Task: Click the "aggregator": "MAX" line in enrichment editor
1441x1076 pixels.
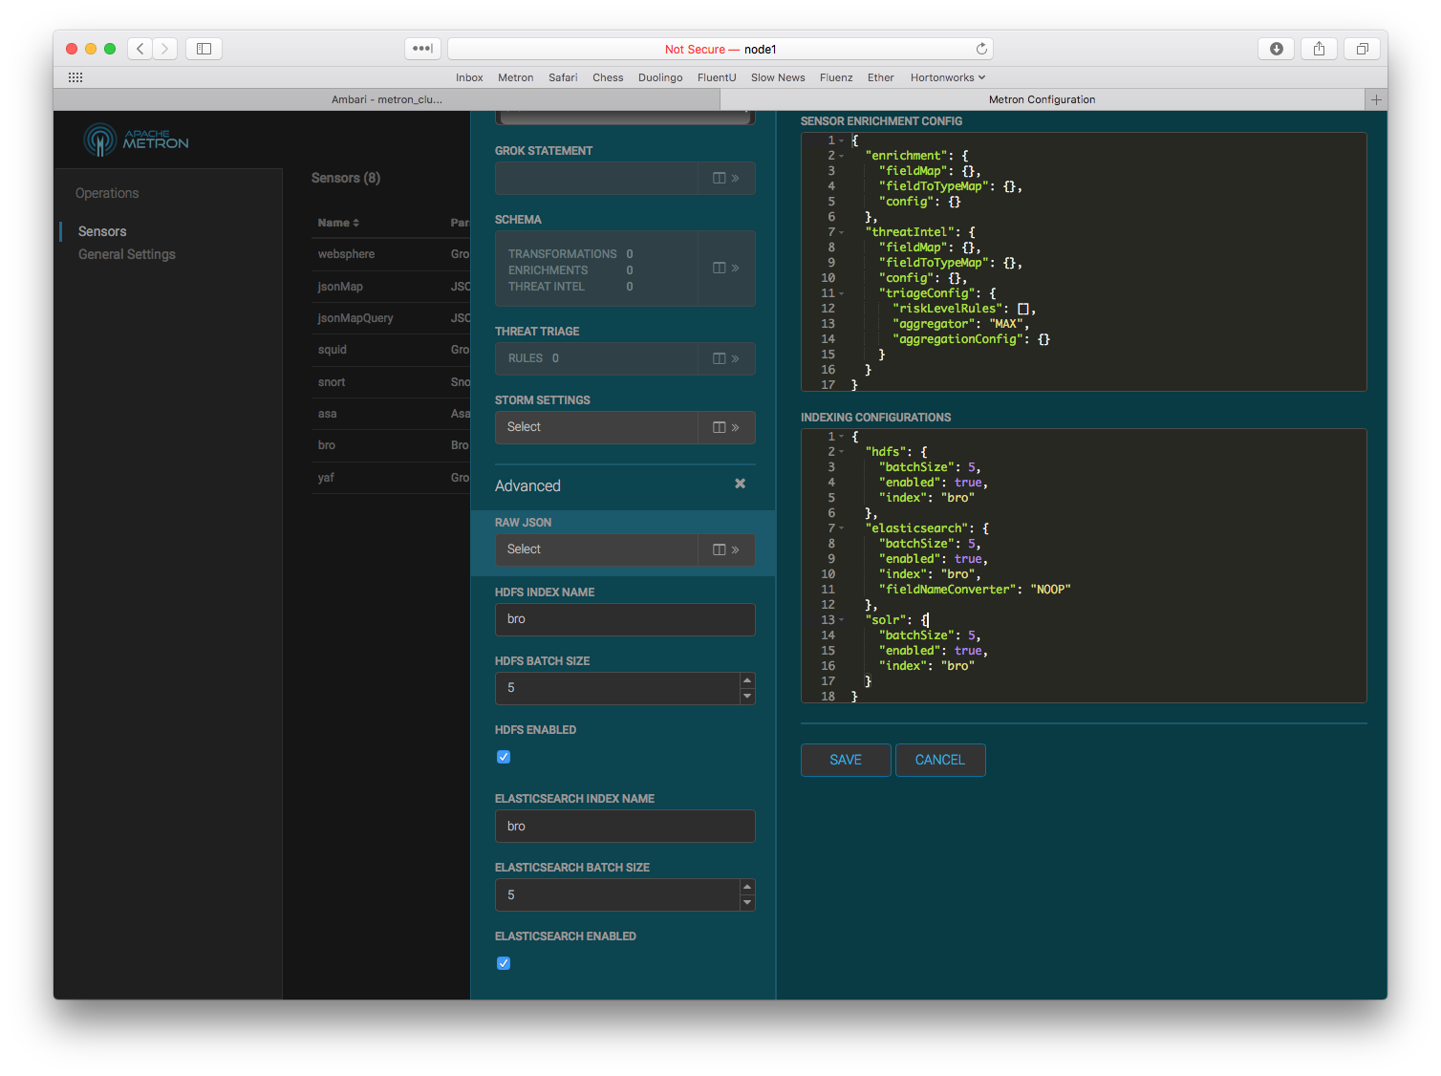Action: tap(960, 324)
